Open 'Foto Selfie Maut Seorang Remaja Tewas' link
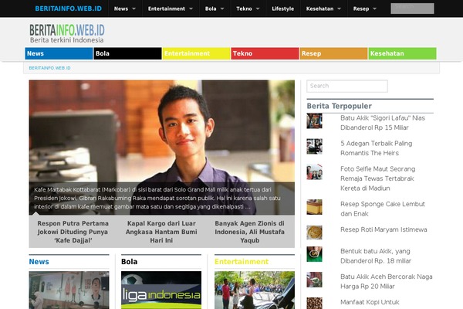This screenshot has height=309, width=463. point(377,178)
